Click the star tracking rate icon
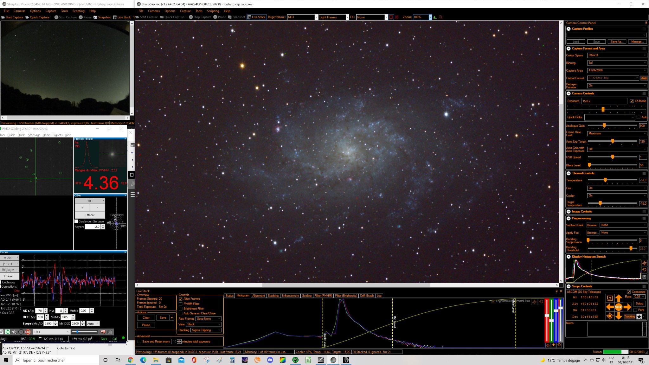The height and width of the screenshot is (365, 649). (x=639, y=316)
